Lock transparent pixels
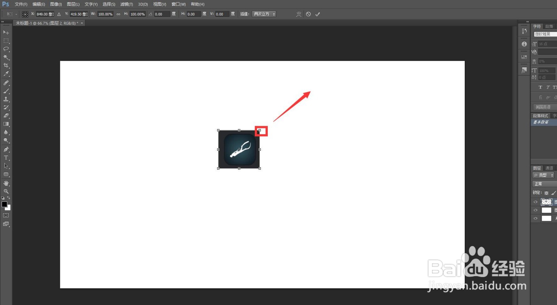Screen dimensions: 557x305 pos(547,193)
